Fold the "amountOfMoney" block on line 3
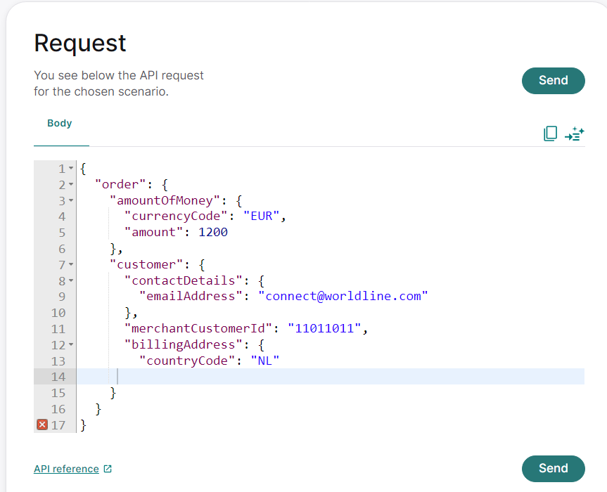Image resolution: width=607 pixels, height=492 pixels. pyautogui.click(x=71, y=200)
